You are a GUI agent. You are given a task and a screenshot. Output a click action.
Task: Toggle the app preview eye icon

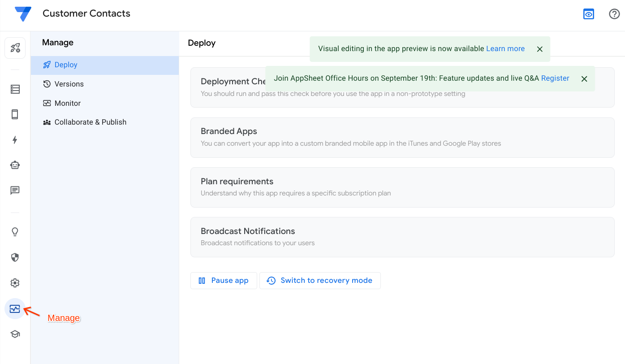(588, 14)
